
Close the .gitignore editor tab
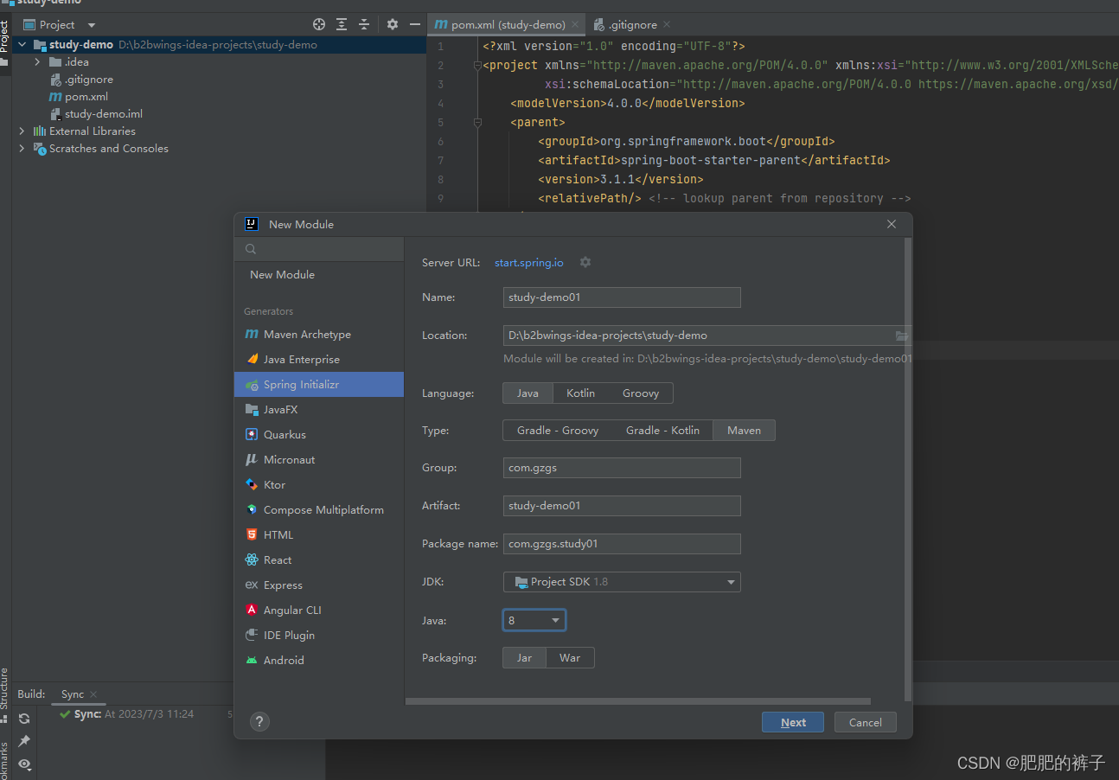pos(667,25)
